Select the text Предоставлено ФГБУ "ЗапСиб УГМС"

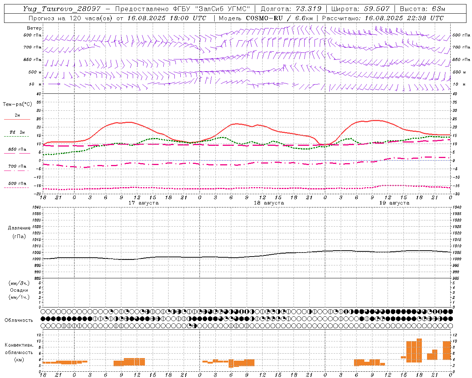point(183,9)
